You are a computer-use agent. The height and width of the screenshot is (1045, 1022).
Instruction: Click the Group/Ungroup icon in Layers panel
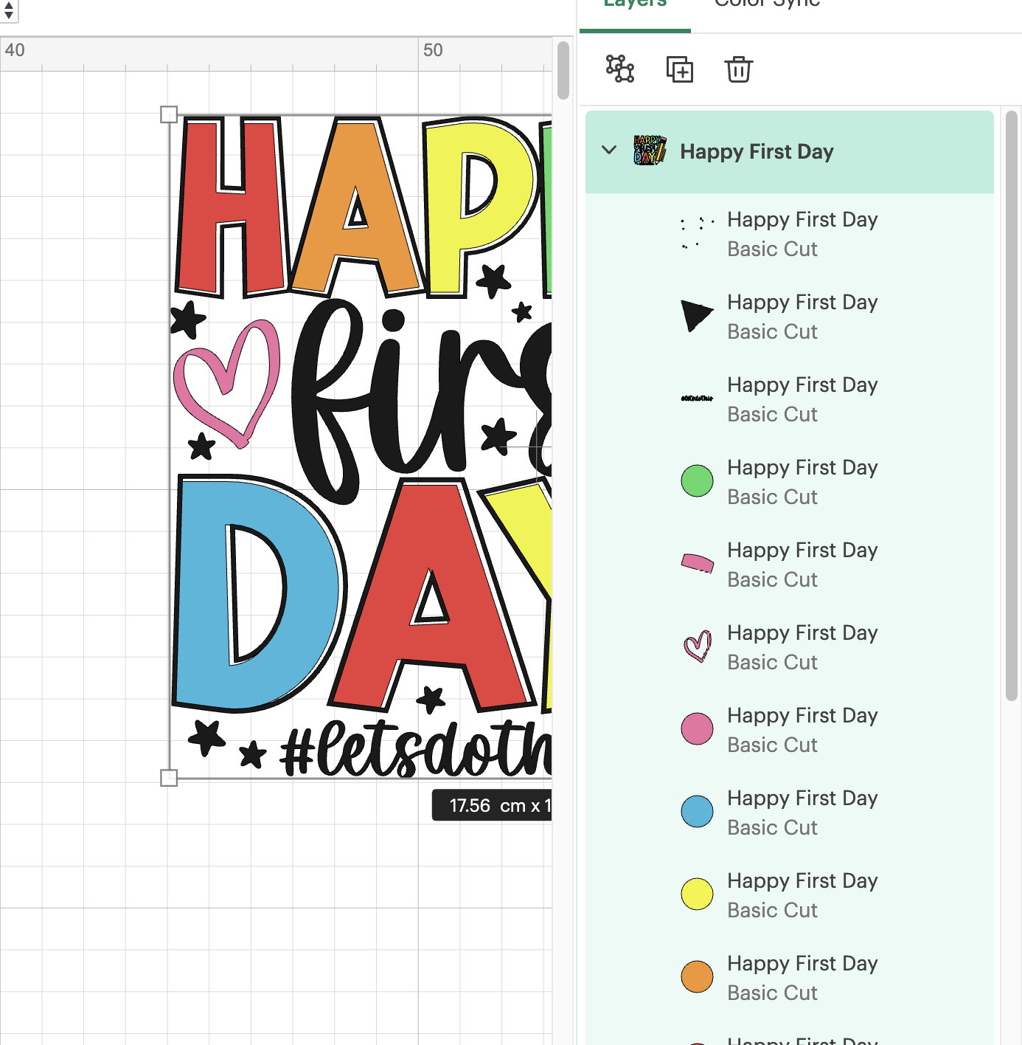(x=619, y=69)
